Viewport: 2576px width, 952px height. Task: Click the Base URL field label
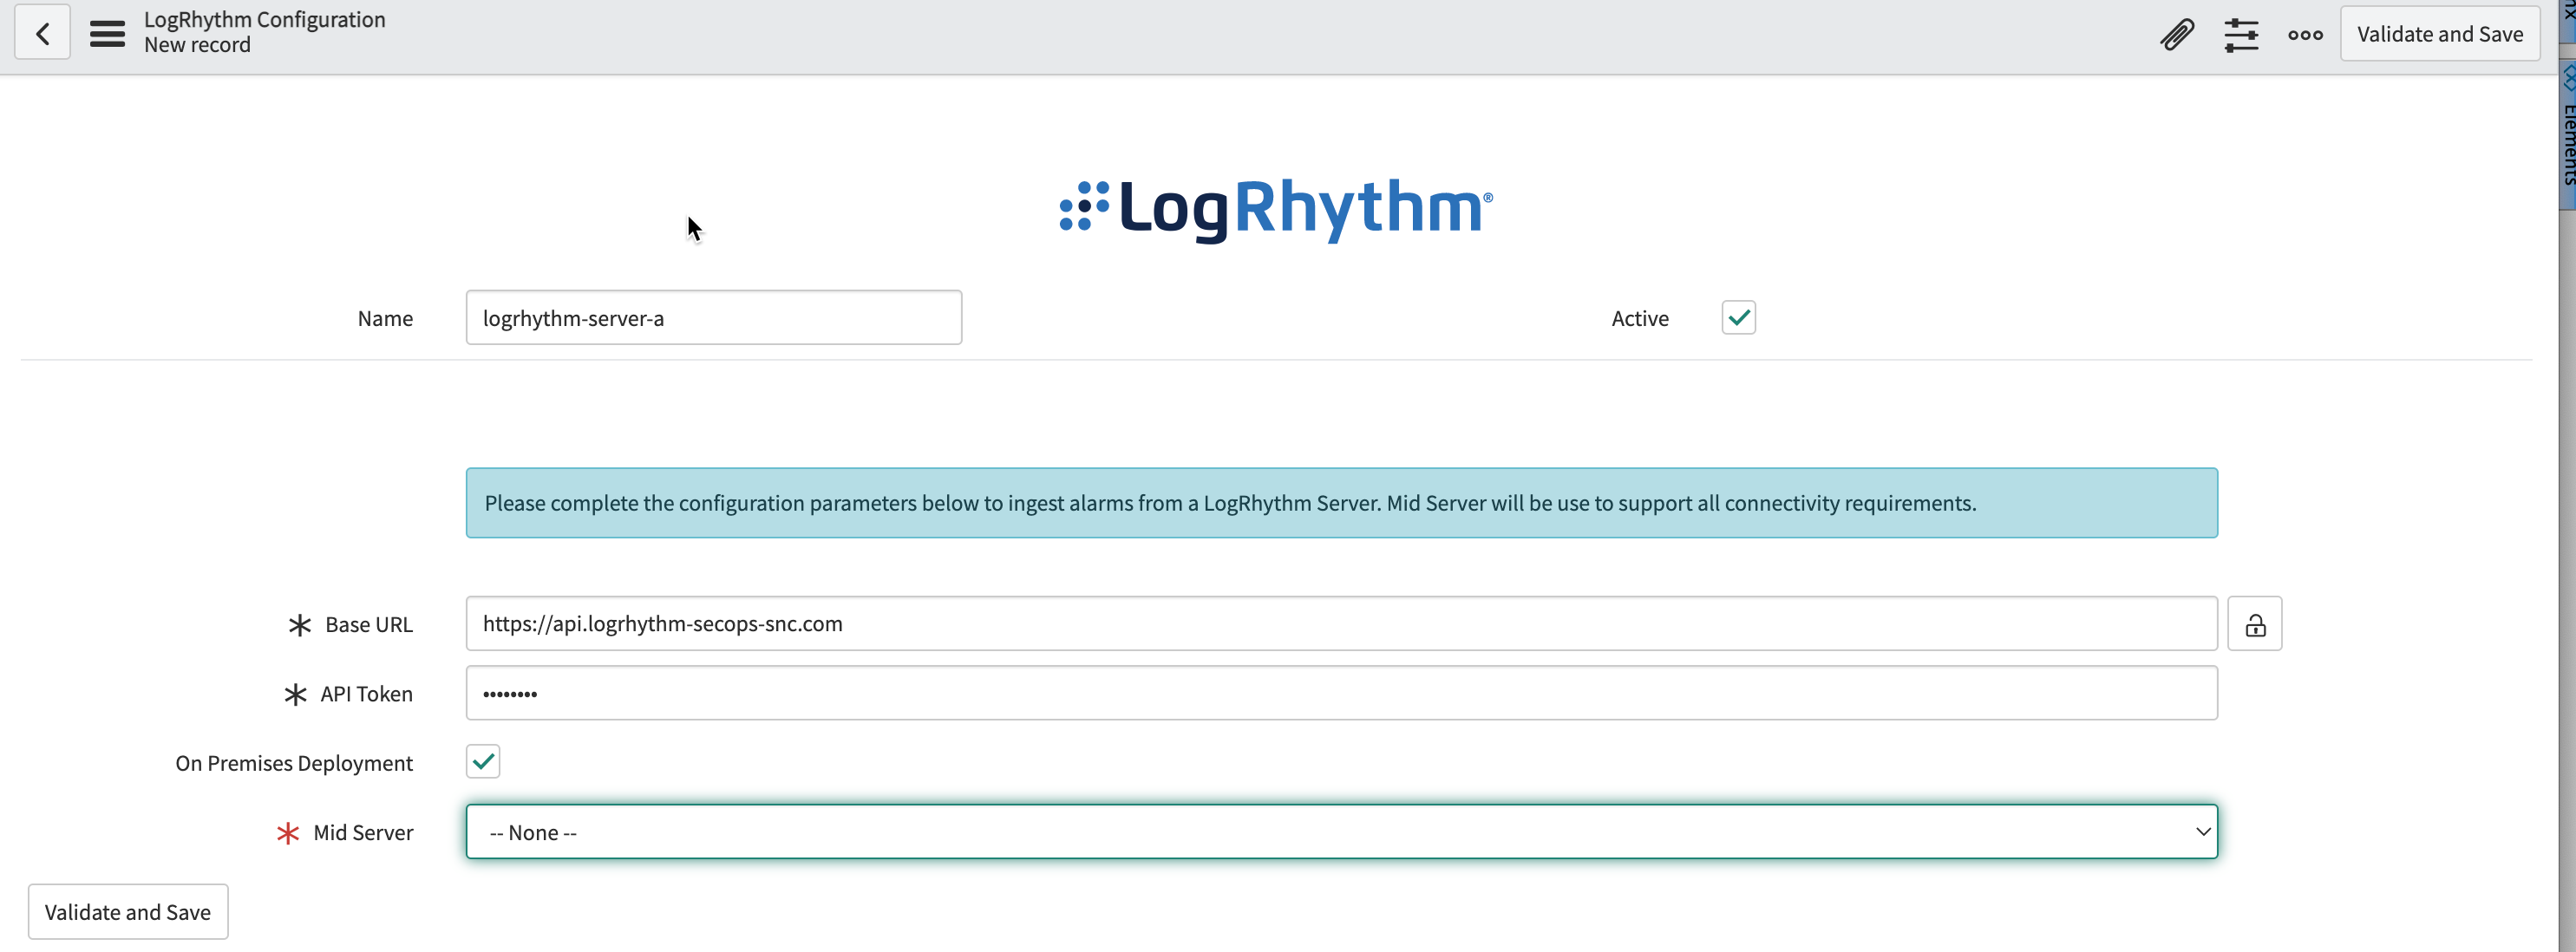coord(368,625)
